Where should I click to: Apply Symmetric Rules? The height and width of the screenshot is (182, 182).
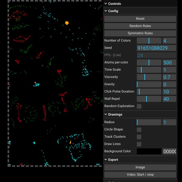click(140, 33)
